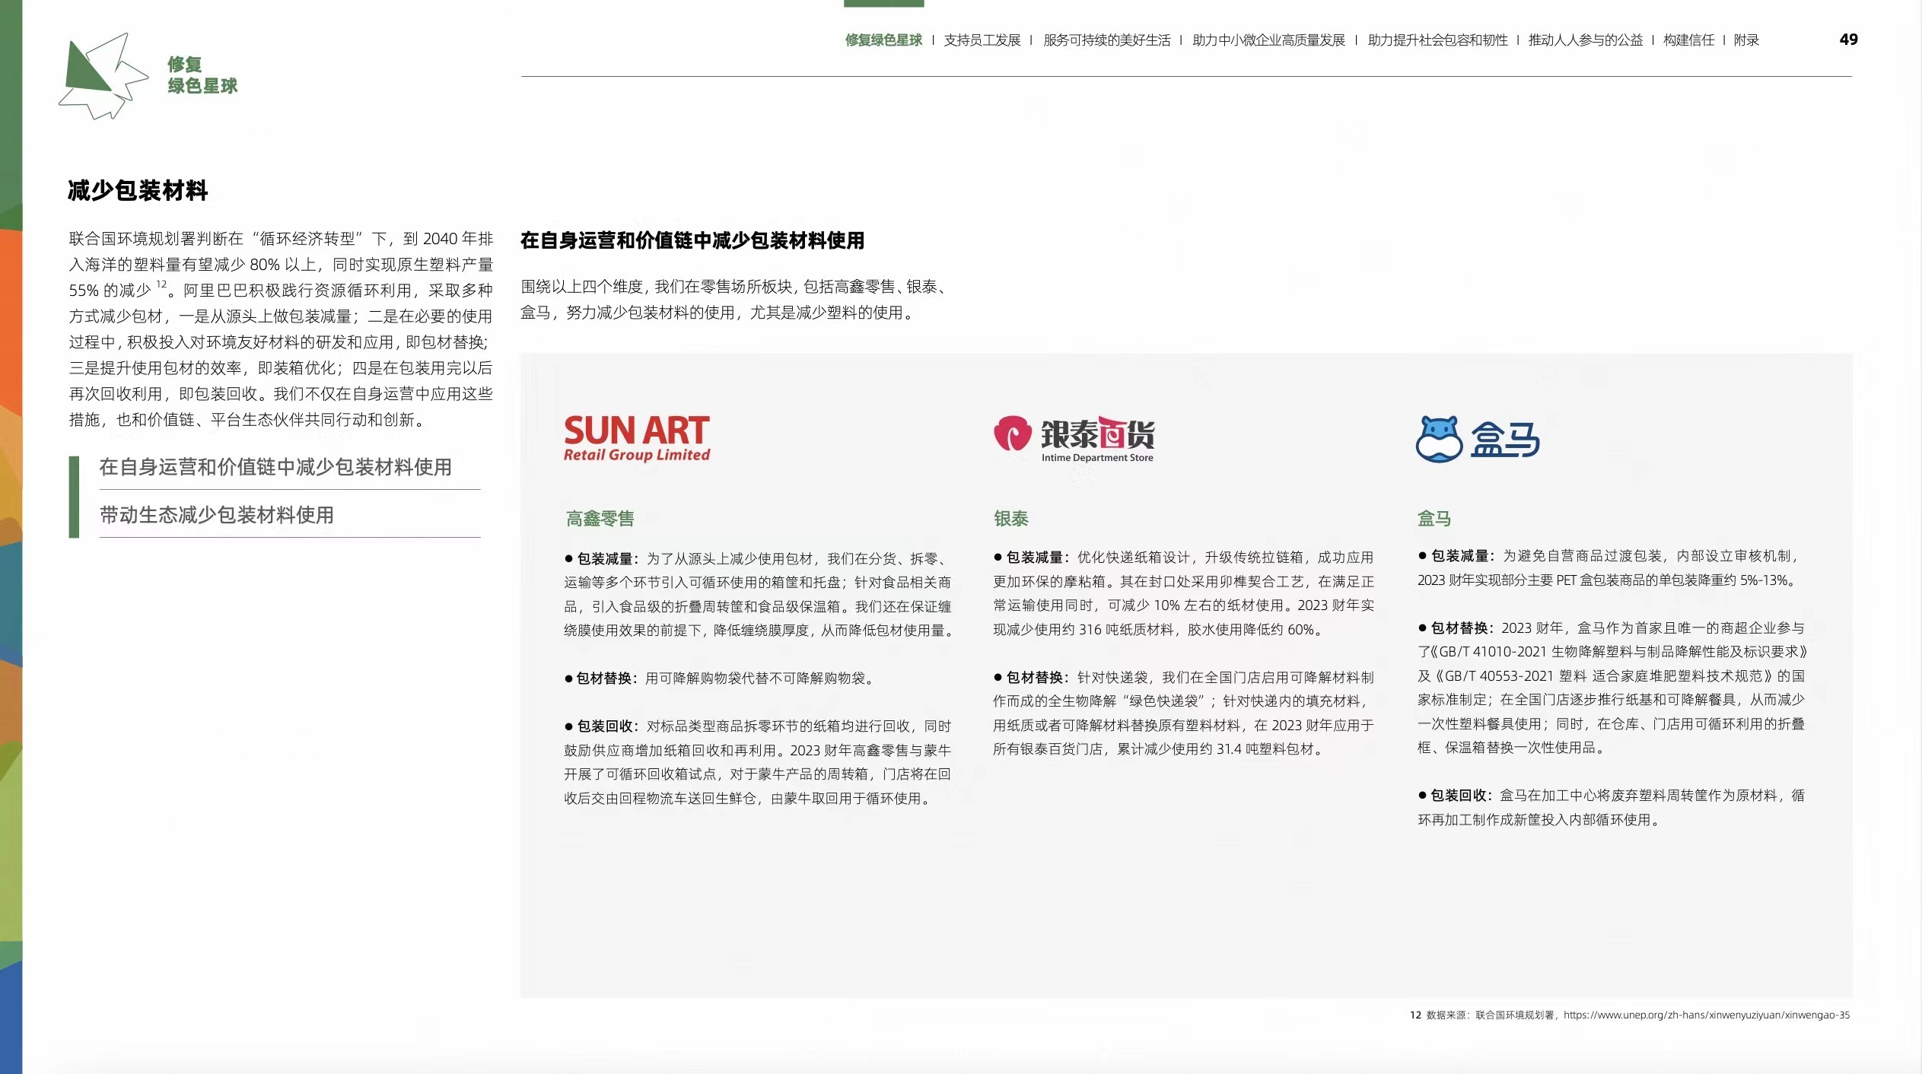The height and width of the screenshot is (1074, 1922).
Task: Select the 附录 navigation item
Action: (x=1746, y=40)
